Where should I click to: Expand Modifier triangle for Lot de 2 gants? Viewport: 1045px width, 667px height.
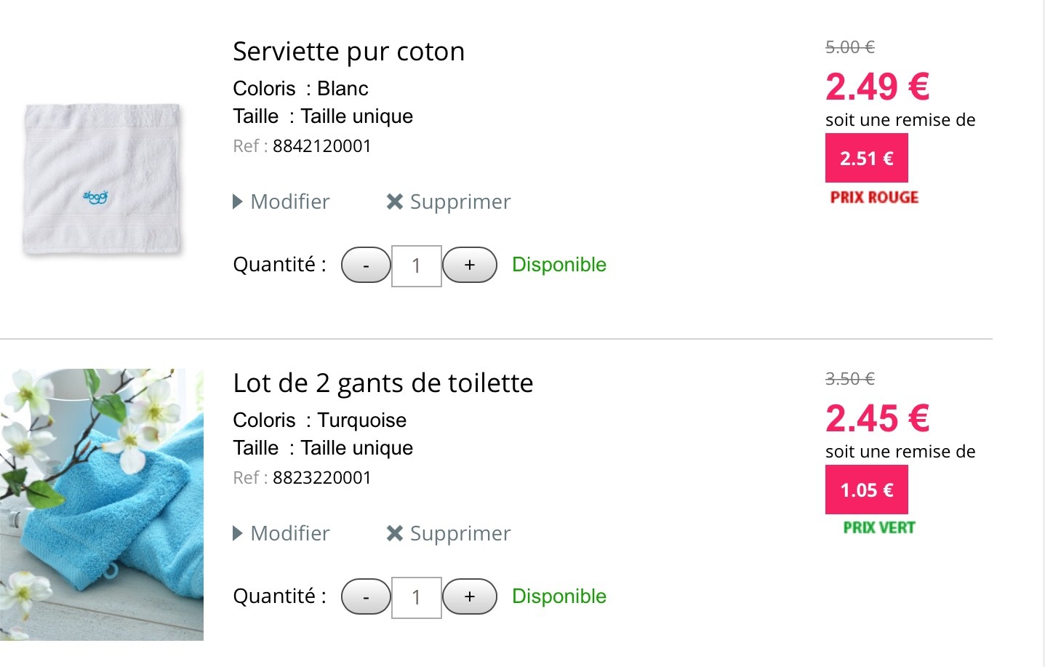coord(237,533)
